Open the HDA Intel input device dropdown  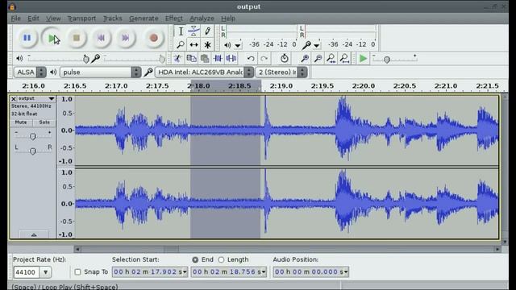[x=204, y=72]
